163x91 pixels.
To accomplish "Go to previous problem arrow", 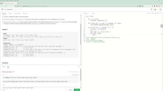I will click(x=15, y=9).
